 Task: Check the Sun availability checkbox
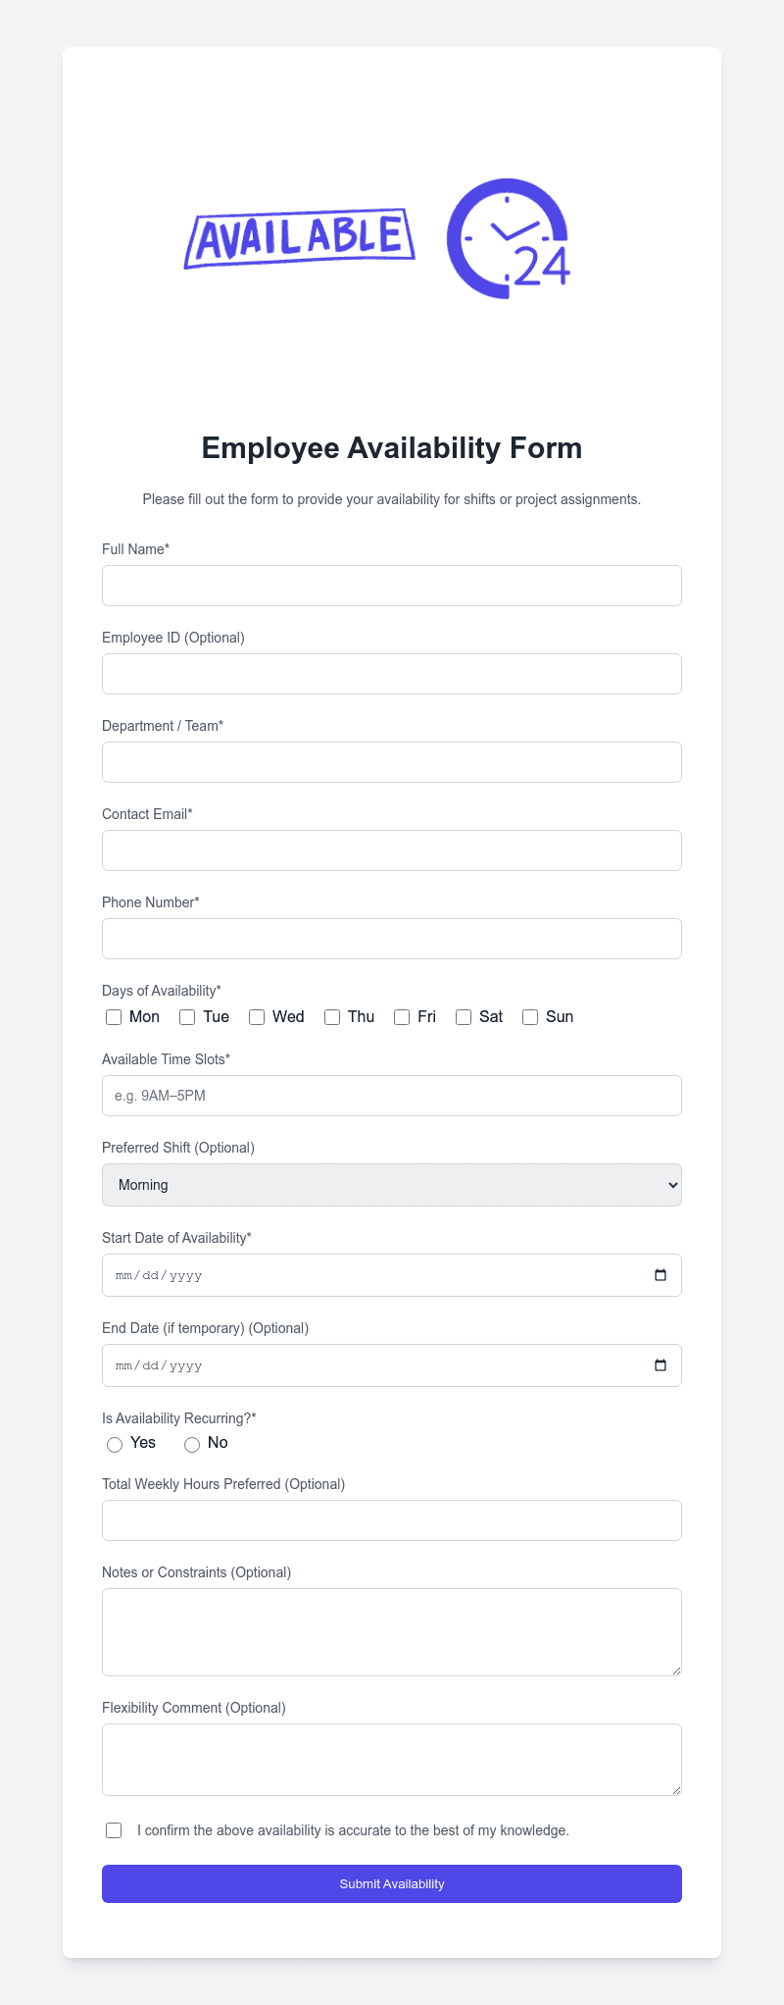point(529,1017)
